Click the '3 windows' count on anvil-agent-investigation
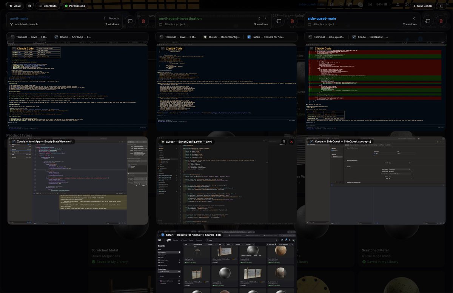Screen dimensions: 453x293 (x=260, y=24)
